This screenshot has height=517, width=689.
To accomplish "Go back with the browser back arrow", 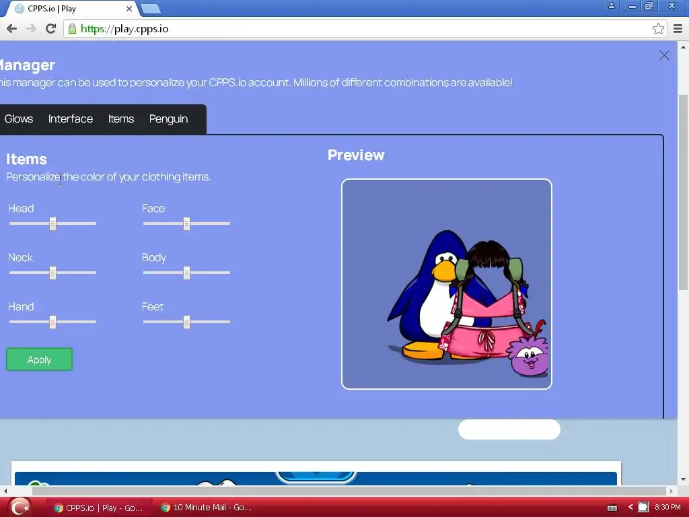I will point(12,29).
